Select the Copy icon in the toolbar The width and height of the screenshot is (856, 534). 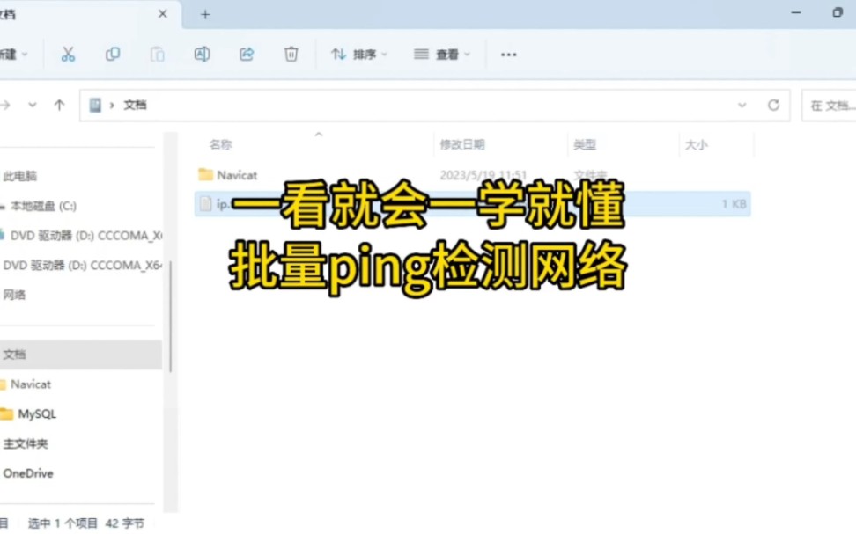coord(113,54)
